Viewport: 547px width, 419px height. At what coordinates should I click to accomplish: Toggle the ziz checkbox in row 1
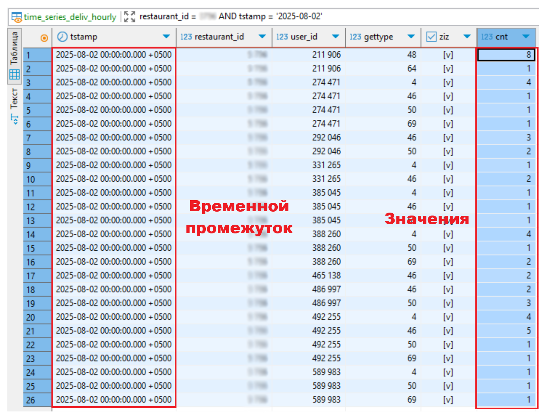[448, 55]
